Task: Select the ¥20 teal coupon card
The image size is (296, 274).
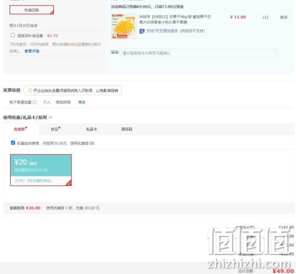Action: click(41, 170)
